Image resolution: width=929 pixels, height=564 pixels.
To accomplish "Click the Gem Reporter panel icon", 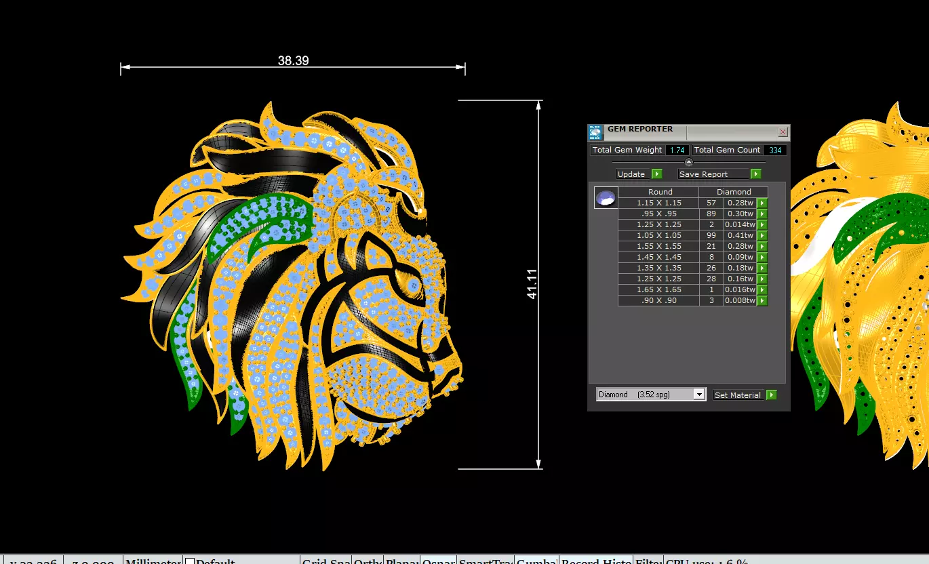I will click(595, 132).
